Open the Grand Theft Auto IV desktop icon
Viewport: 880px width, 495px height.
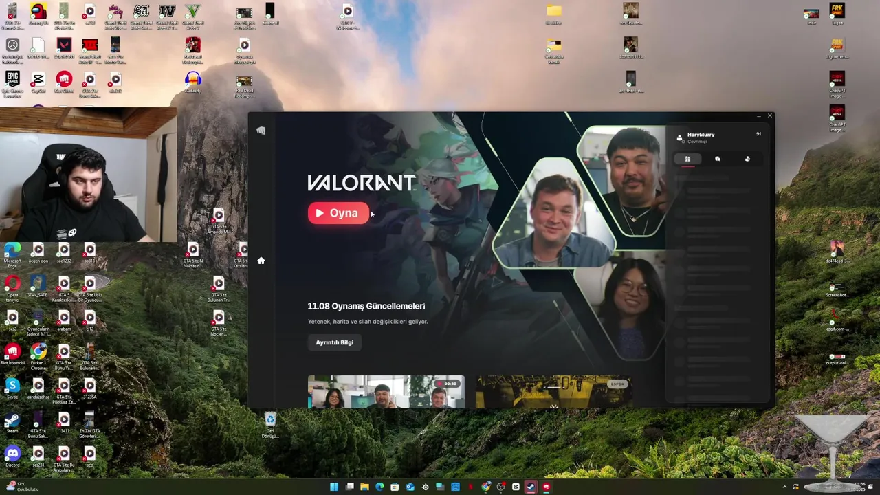(167, 16)
